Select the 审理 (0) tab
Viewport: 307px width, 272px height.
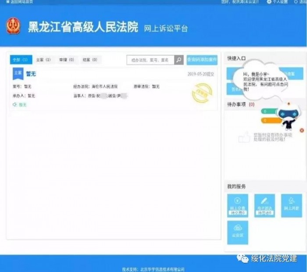(x=67, y=60)
